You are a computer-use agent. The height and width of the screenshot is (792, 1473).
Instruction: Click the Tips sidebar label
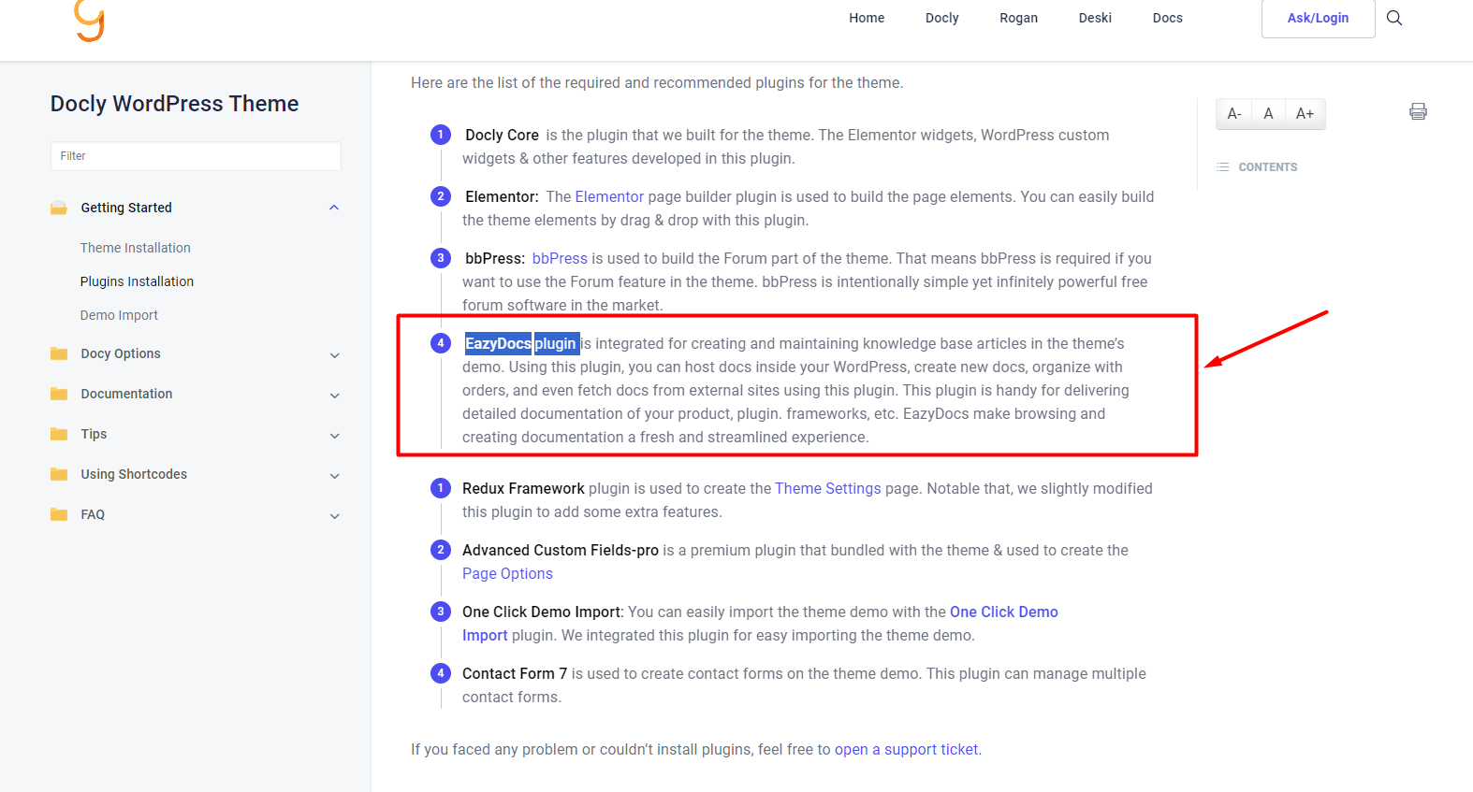pyautogui.click(x=94, y=434)
